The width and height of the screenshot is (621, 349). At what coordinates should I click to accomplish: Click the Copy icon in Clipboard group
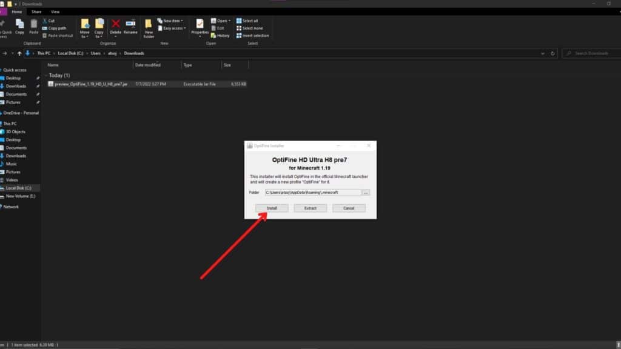coord(19,25)
